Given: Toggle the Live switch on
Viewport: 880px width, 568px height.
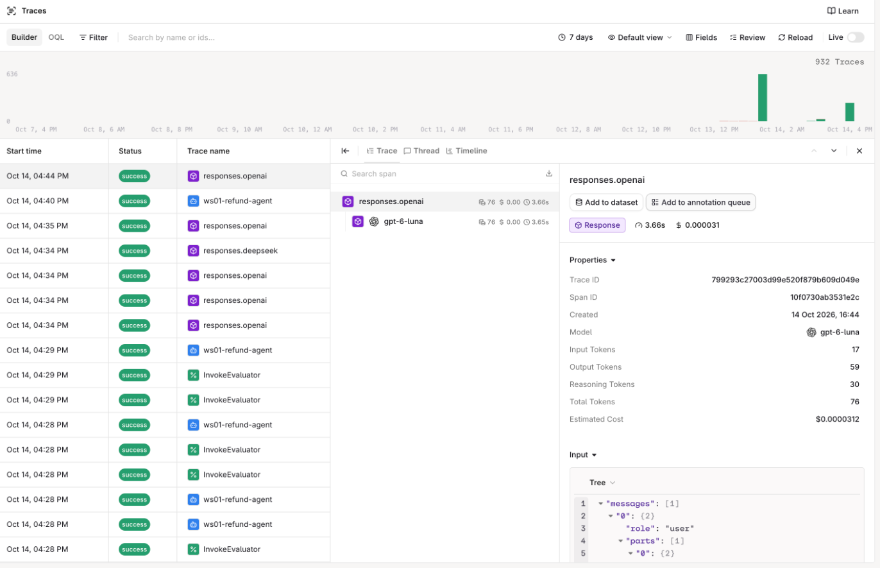Looking at the screenshot, I should click(856, 37).
